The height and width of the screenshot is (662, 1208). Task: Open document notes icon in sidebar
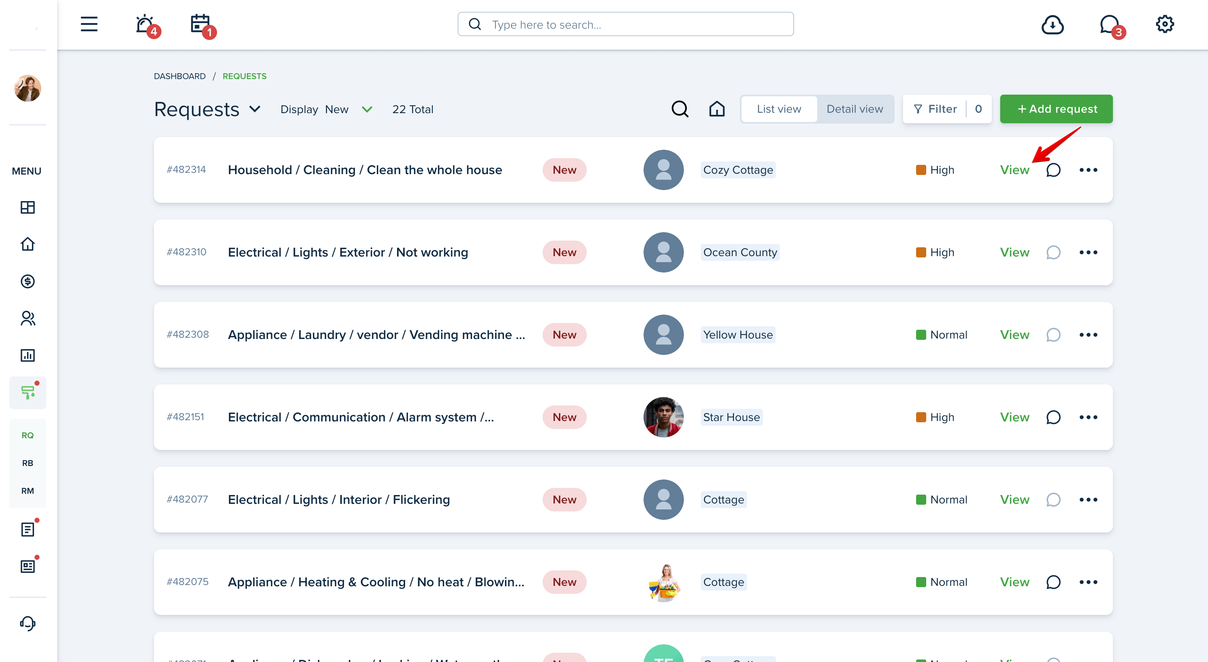click(28, 530)
